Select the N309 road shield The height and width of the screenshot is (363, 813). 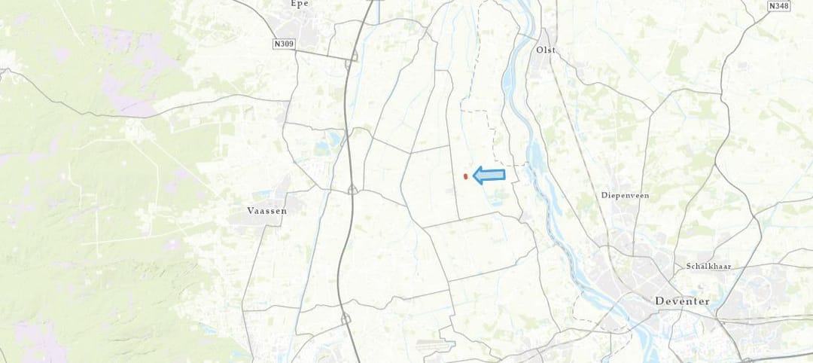tap(284, 44)
